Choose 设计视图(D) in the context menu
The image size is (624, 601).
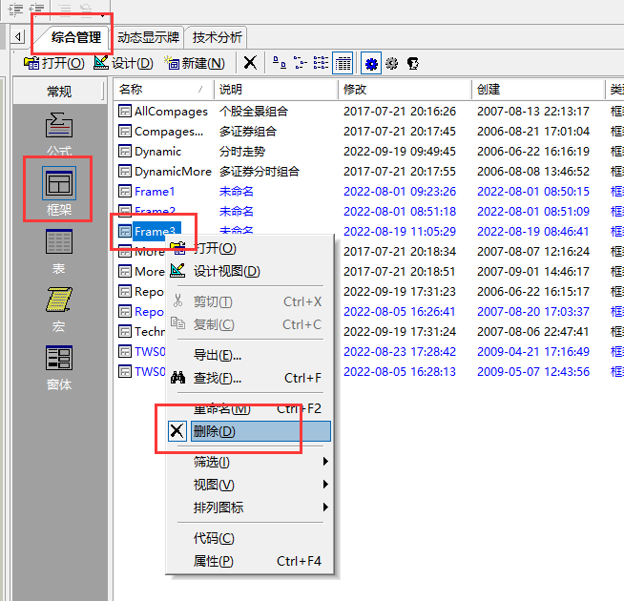pyautogui.click(x=250, y=272)
